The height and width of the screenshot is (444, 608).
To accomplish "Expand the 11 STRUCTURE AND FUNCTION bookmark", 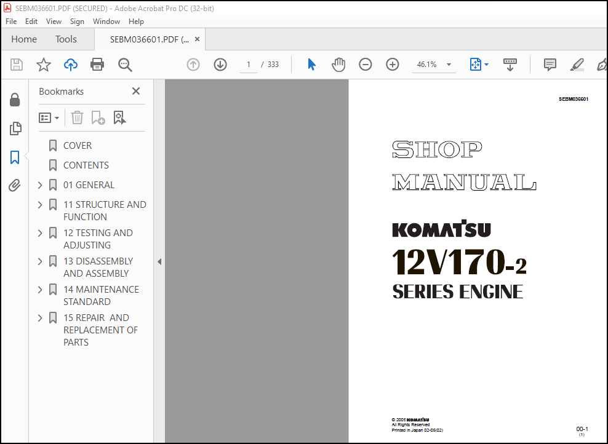I will [x=40, y=205].
